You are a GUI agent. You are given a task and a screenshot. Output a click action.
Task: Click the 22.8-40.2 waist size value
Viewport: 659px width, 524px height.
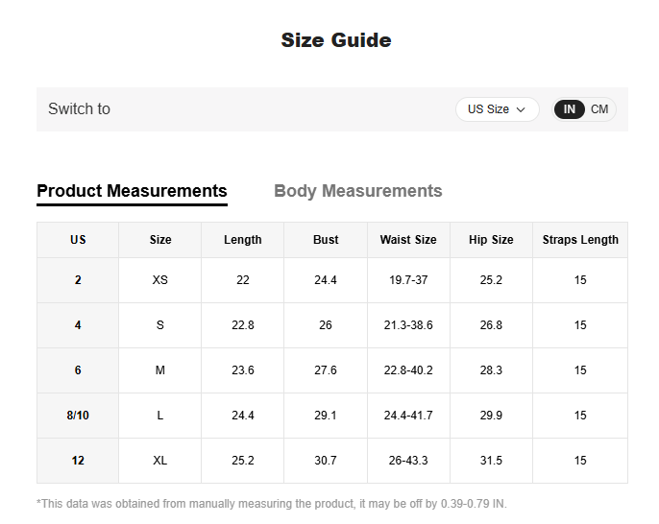click(408, 370)
